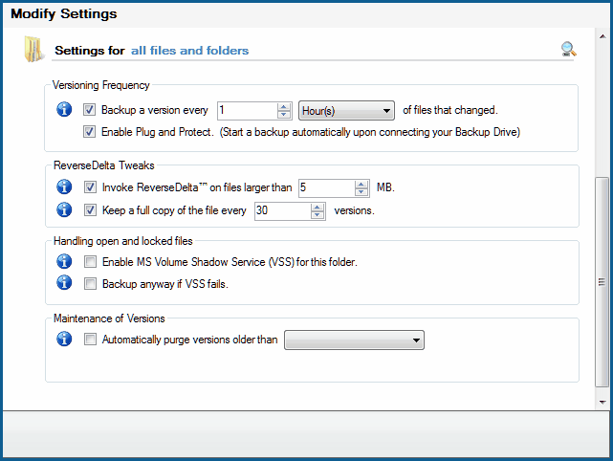Click info icon for Invoke ReverseDelta option
This screenshot has height=461, width=613.
(64, 187)
